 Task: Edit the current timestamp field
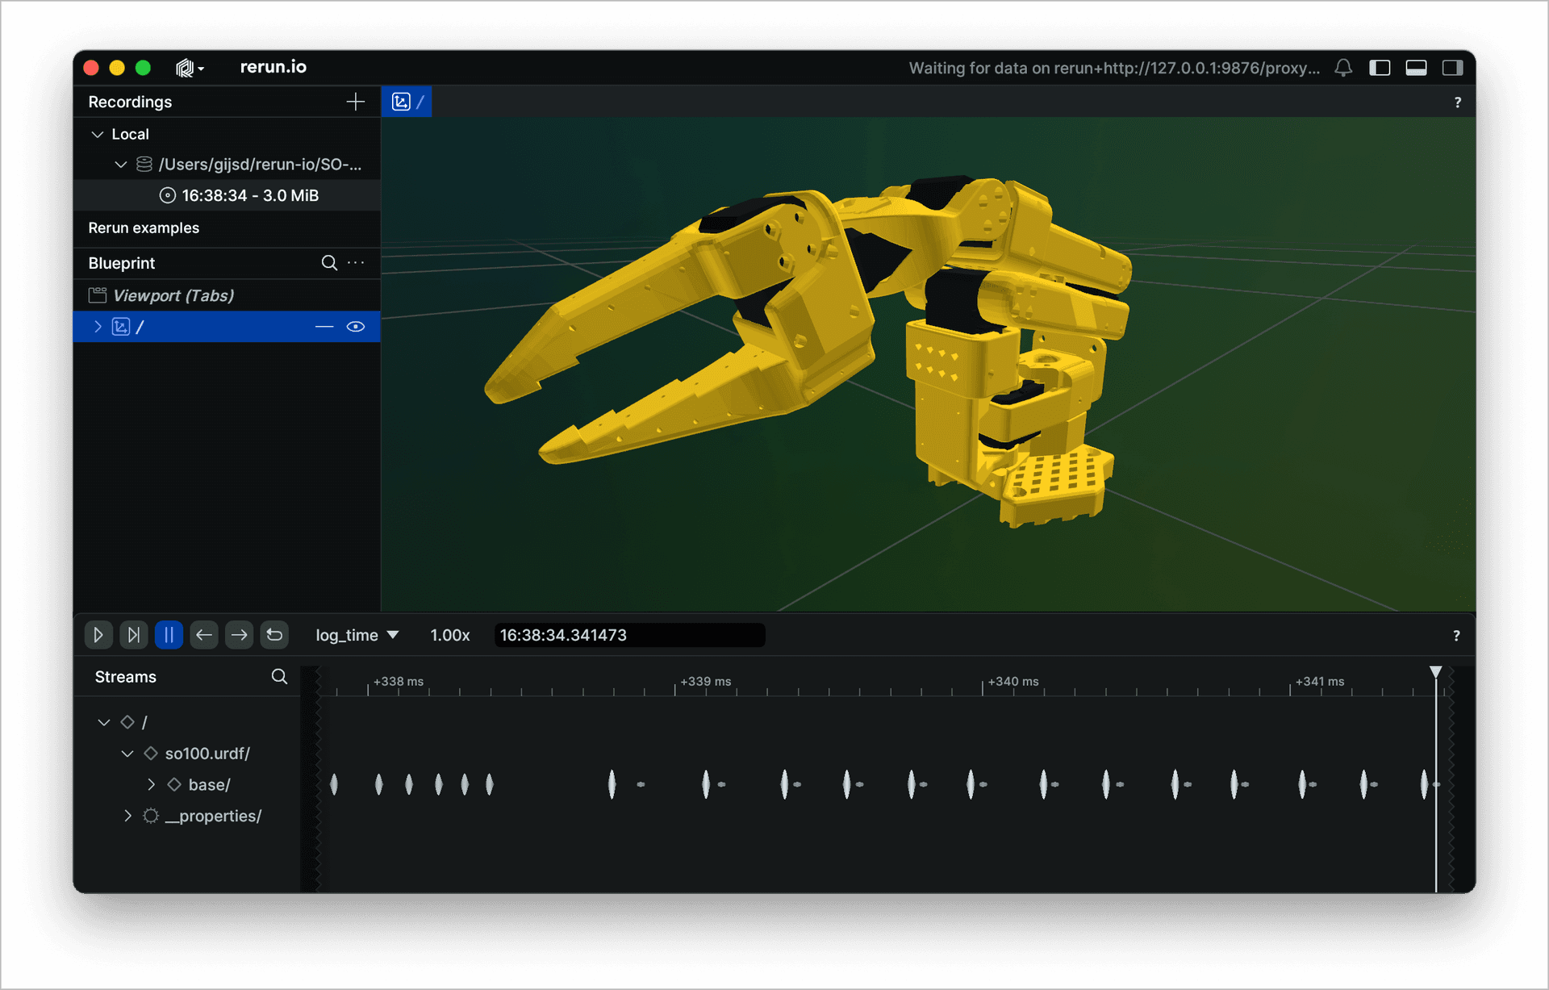[629, 635]
